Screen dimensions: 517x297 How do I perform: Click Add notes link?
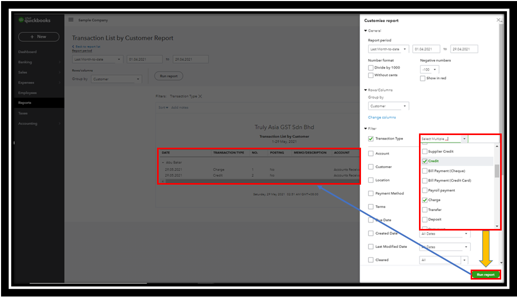[x=180, y=108]
